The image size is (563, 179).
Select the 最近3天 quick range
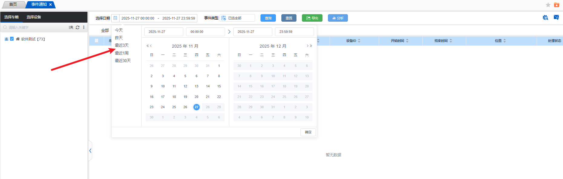click(x=122, y=45)
